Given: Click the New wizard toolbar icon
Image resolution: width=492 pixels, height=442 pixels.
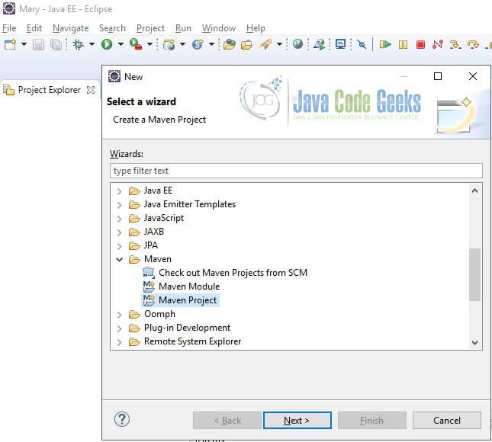Looking at the screenshot, I should click(x=10, y=44).
